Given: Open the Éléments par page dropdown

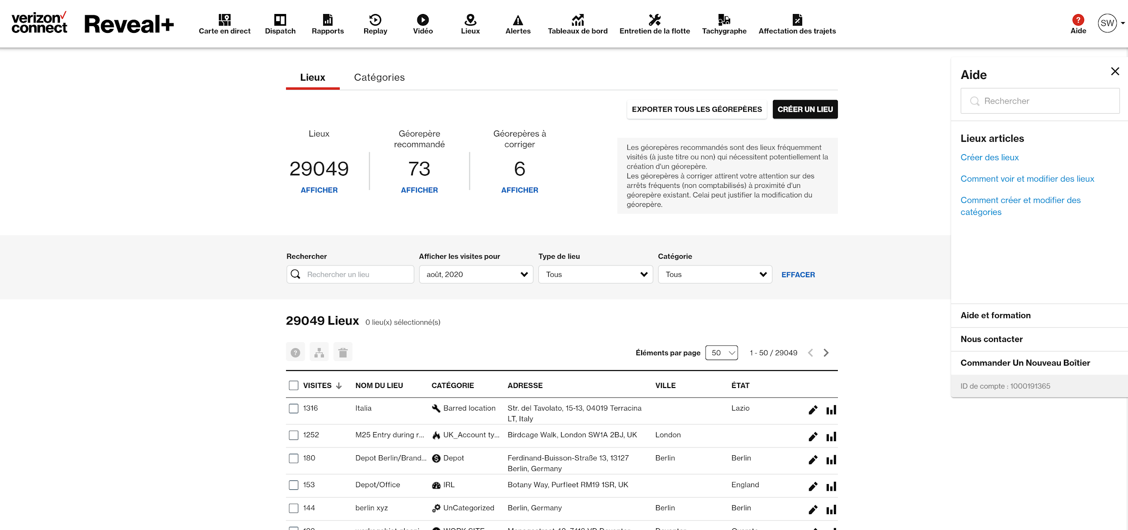Looking at the screenshot, I should point(721,353).
